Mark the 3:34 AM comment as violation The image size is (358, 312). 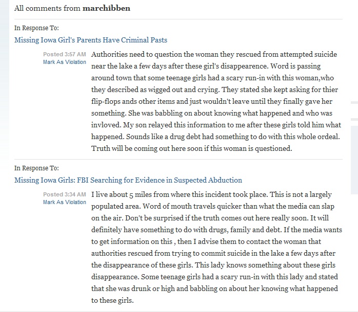coord(65,202)
